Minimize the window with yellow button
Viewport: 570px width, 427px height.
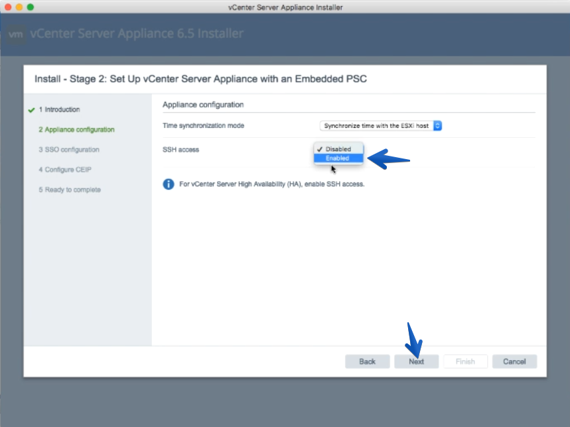tap(19, 7)
